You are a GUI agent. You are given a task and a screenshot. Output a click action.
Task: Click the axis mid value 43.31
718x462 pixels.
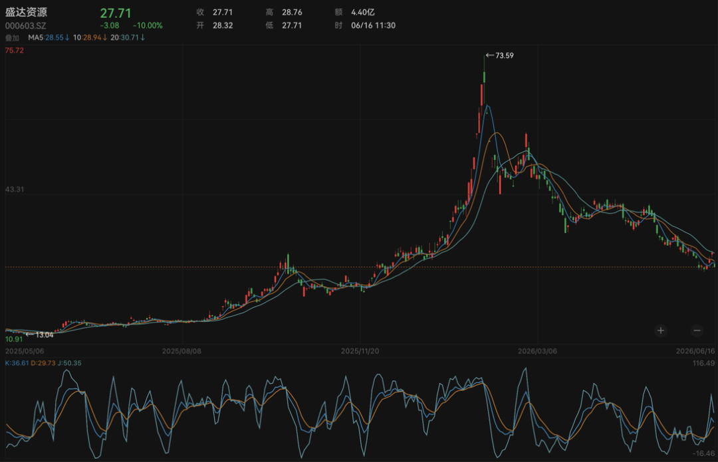[14, 189]
